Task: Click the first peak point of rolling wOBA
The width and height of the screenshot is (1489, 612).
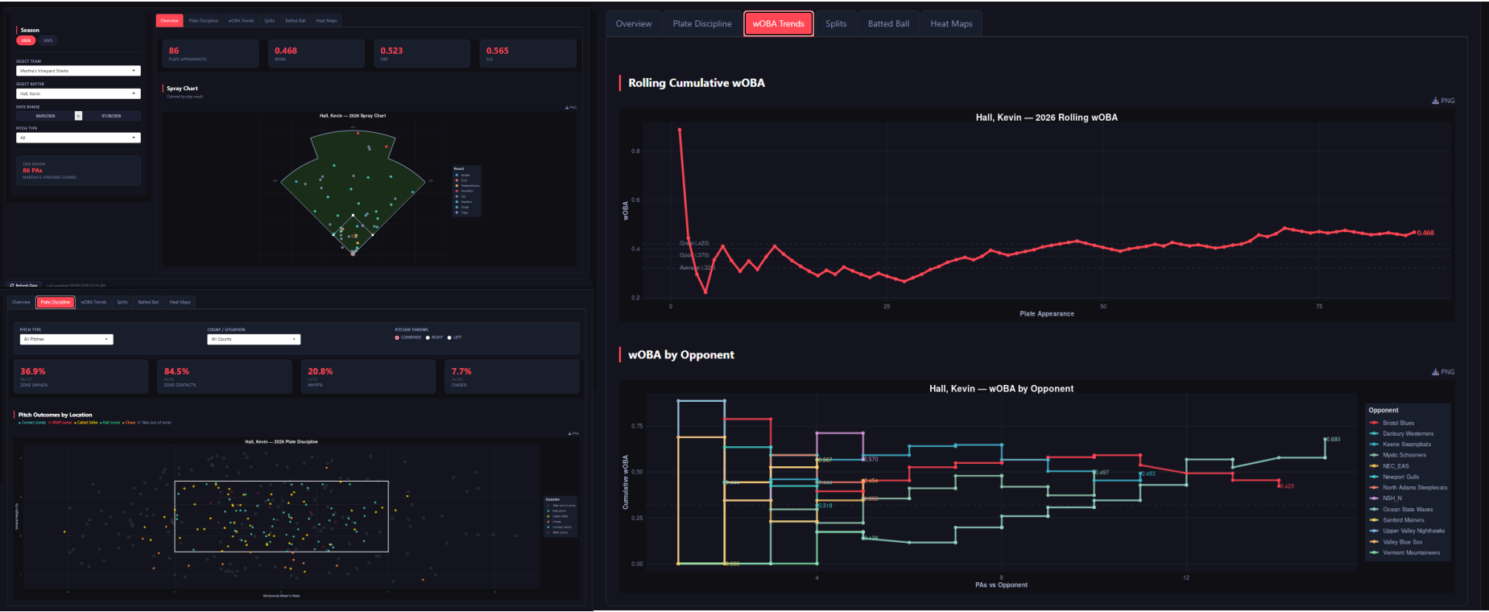Action: tap(680, 130)
